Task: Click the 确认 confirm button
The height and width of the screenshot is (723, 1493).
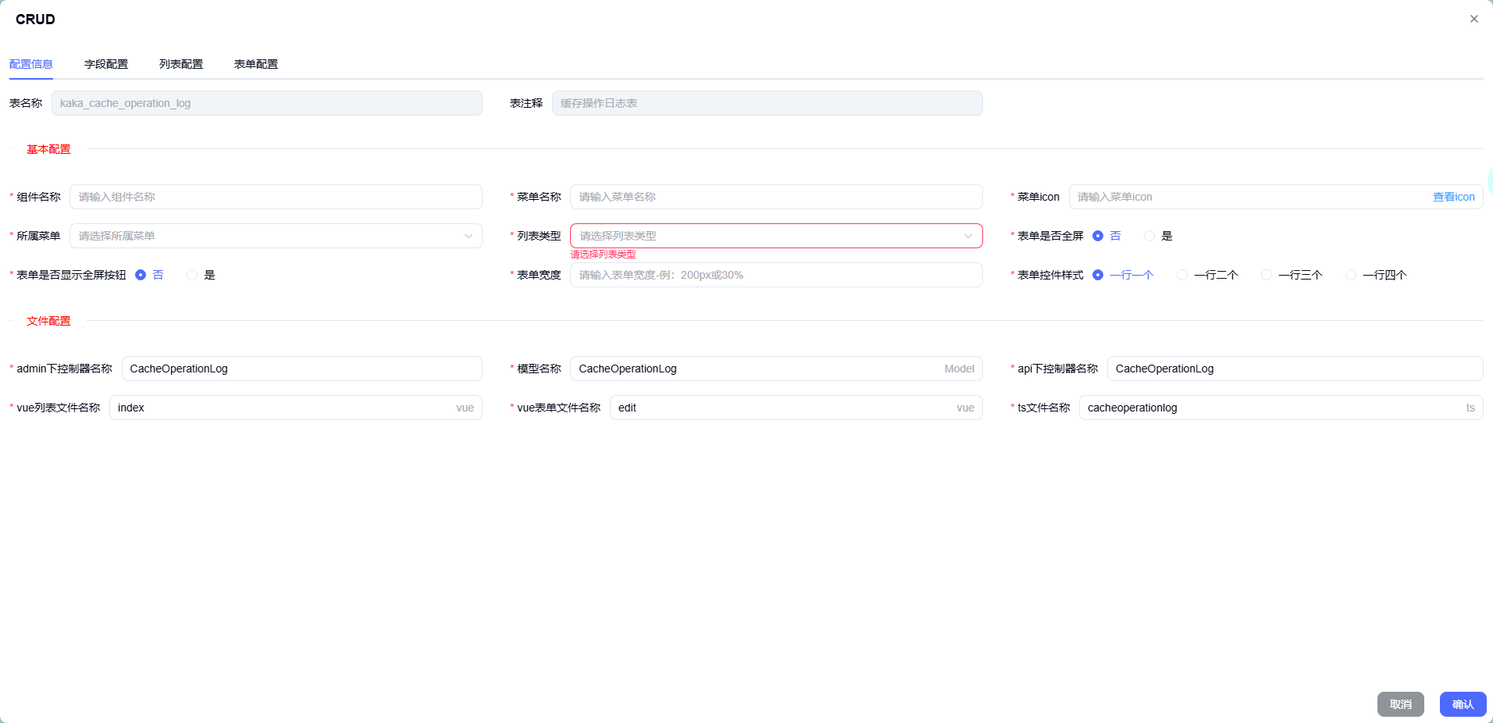Action: (x=1462, y=703)
